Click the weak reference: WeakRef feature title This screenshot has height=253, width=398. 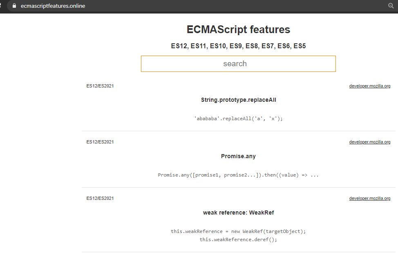(238, 213)
